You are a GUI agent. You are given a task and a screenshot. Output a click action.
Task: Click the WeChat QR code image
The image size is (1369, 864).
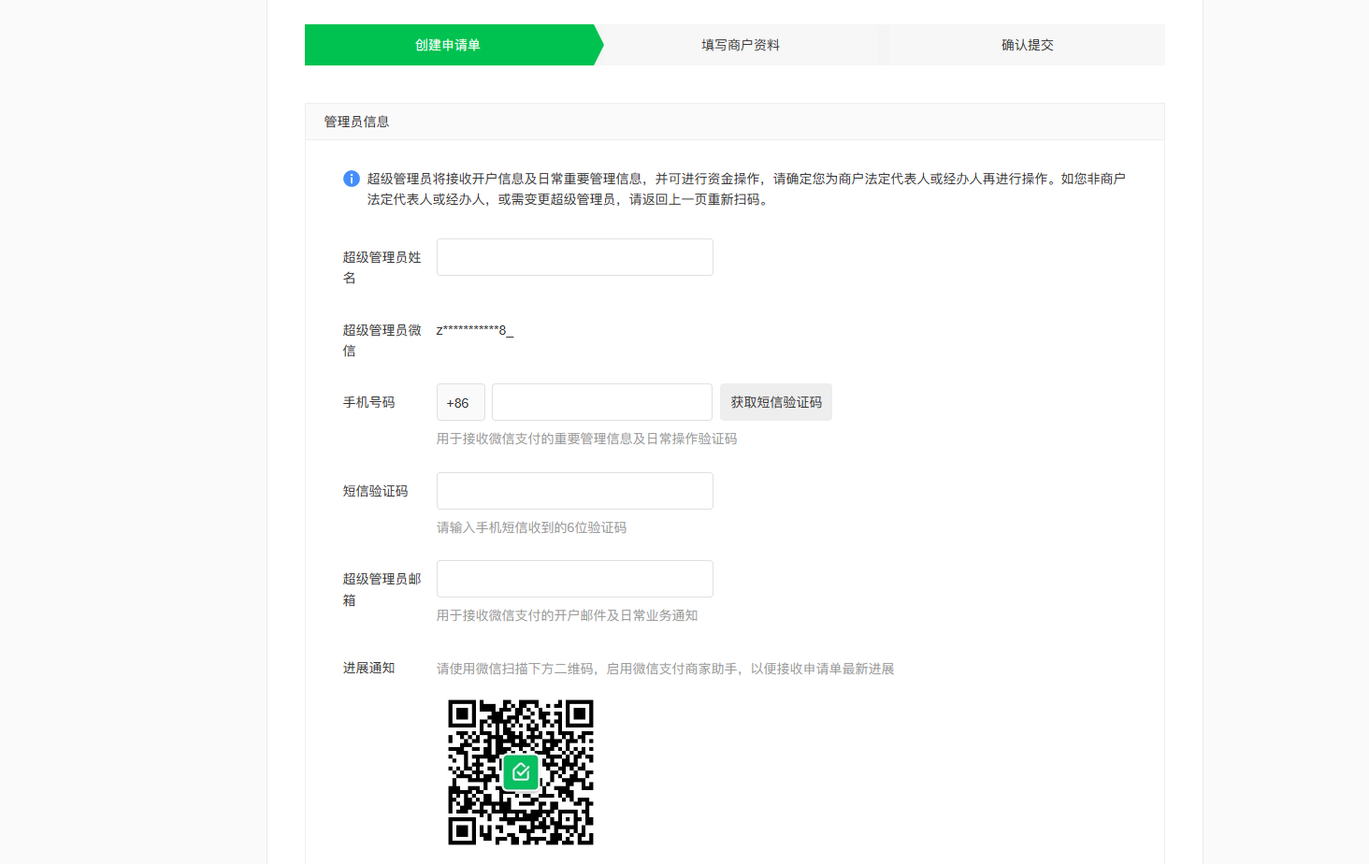coord(521,772)
